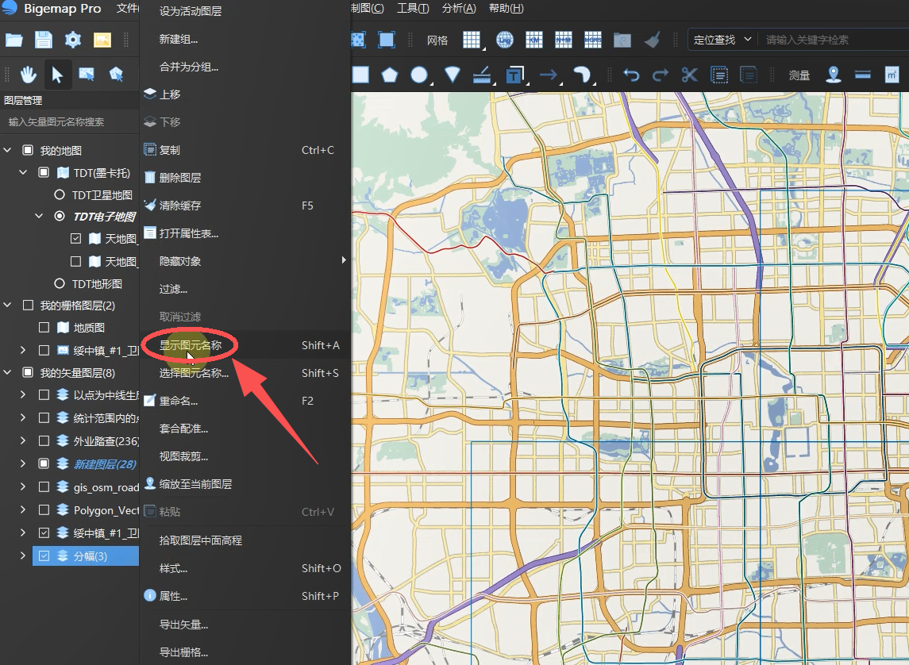The width and height of the screenshot is (909, 665).
Task: Select the TDT卫星地图 radio button
Action: (59, 195)
